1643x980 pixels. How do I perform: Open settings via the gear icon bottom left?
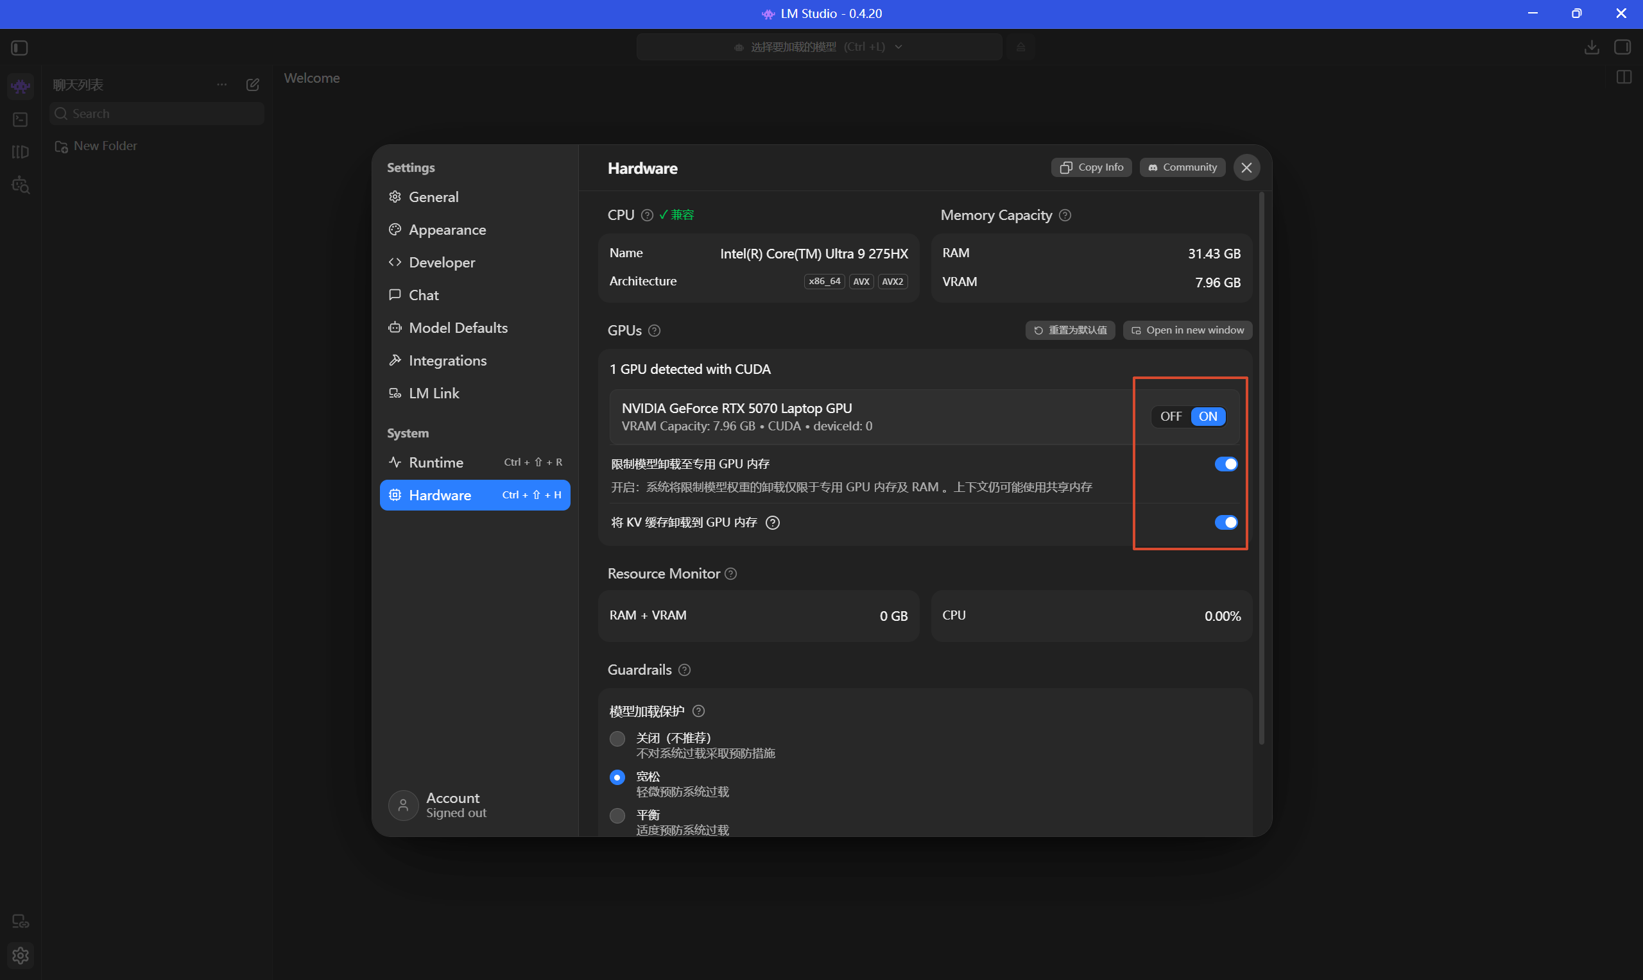point(21,955)
